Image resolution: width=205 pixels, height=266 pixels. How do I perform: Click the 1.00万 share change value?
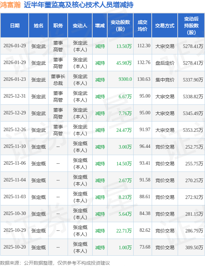point(125,248)
